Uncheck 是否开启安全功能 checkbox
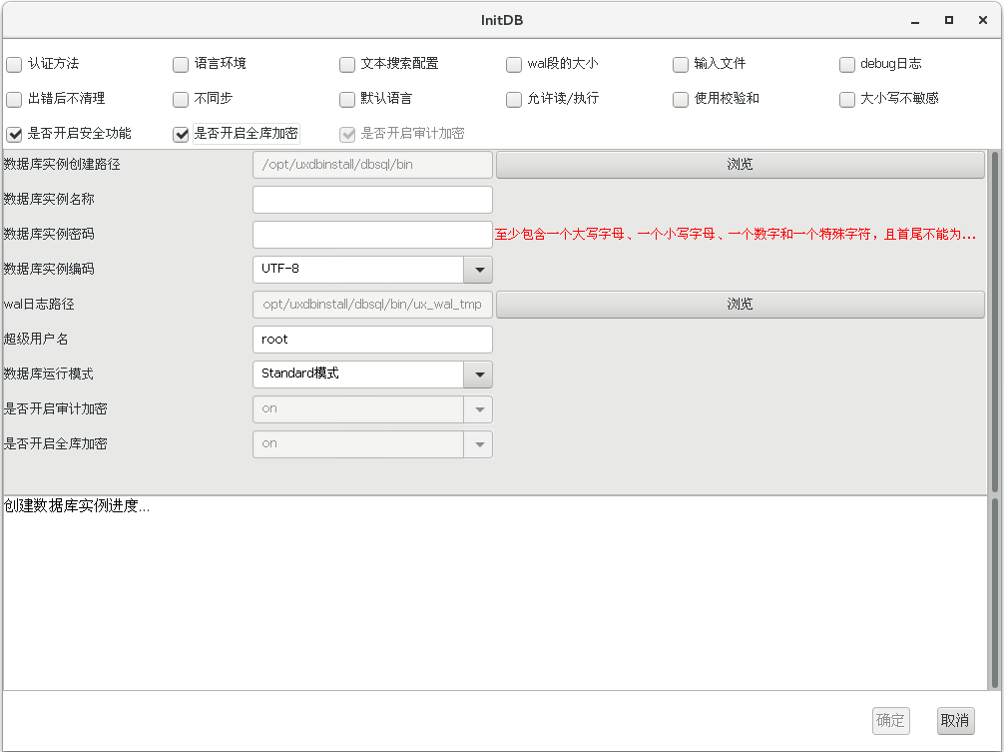Screen dimensions: 1004x752 click(x=14, y=135)
